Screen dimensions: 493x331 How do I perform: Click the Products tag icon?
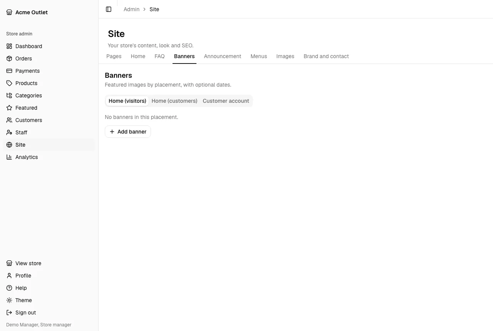9,83
